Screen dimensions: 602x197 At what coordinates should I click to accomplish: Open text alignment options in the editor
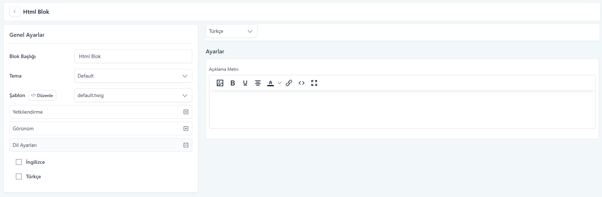point(258,83)
